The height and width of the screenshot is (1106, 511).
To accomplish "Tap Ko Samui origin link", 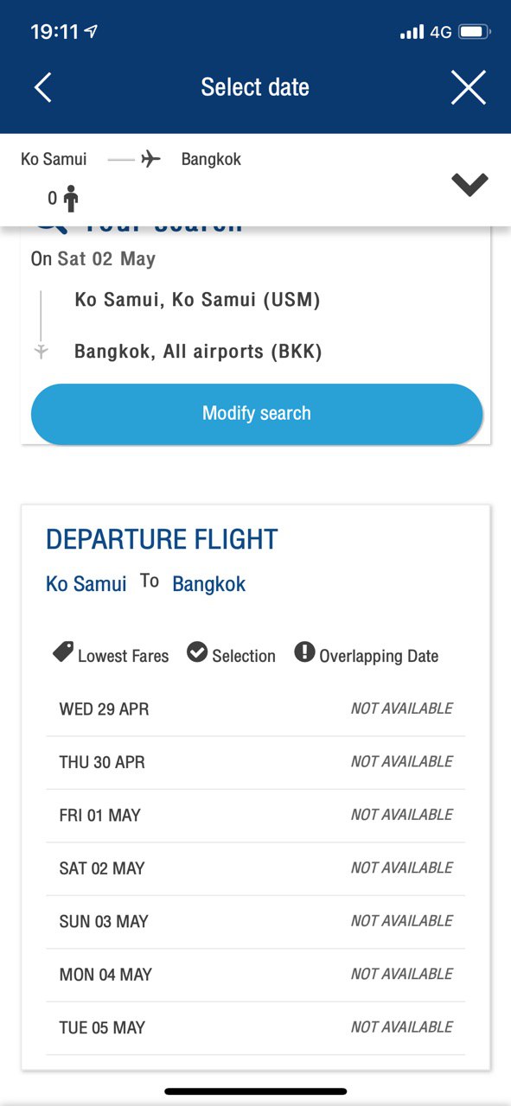I will point(86,584).
